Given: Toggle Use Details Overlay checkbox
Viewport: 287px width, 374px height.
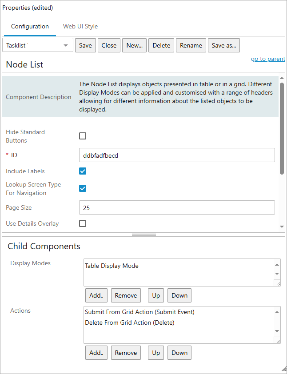Looking at the screenshot, I should tap(83, 223).
